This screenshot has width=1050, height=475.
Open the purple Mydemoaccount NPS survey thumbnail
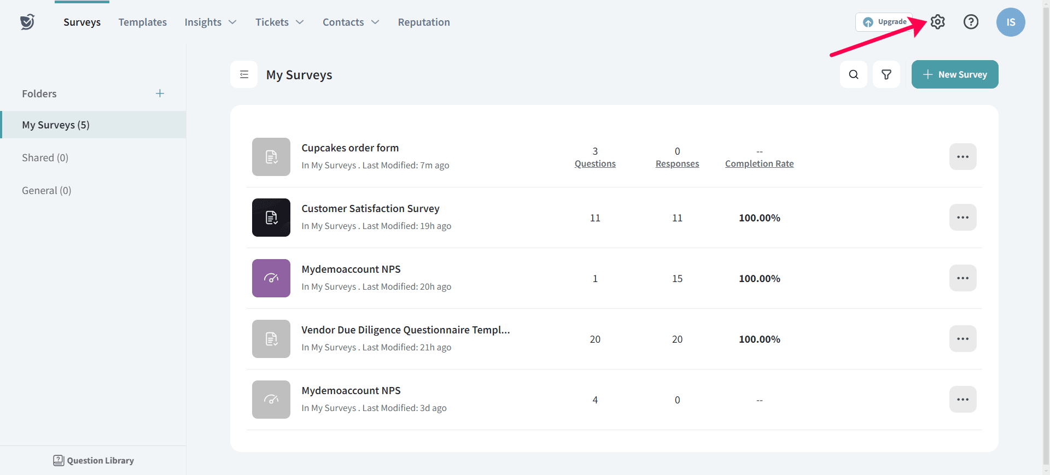click(x=271, y=278)
